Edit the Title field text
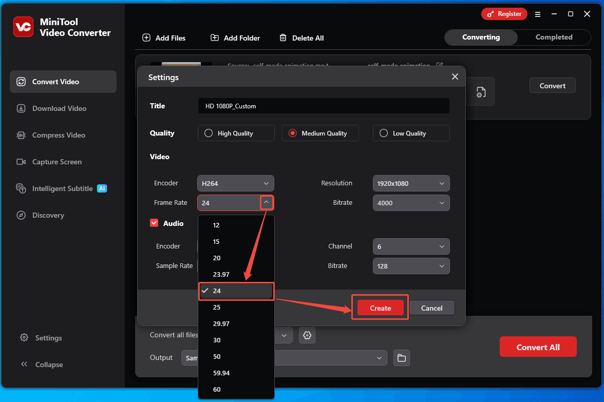The height and width of the screenshot is (402, 604). 324,106
